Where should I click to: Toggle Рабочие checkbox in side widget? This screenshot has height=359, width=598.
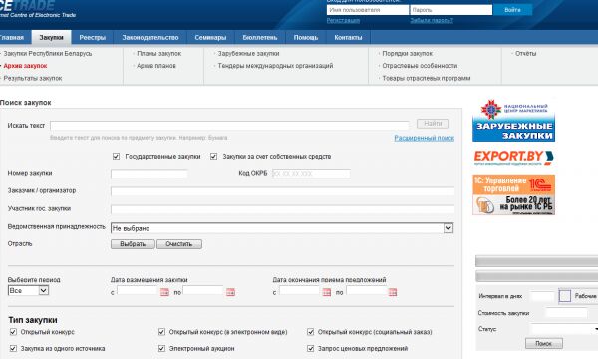(x=565, y=295)
